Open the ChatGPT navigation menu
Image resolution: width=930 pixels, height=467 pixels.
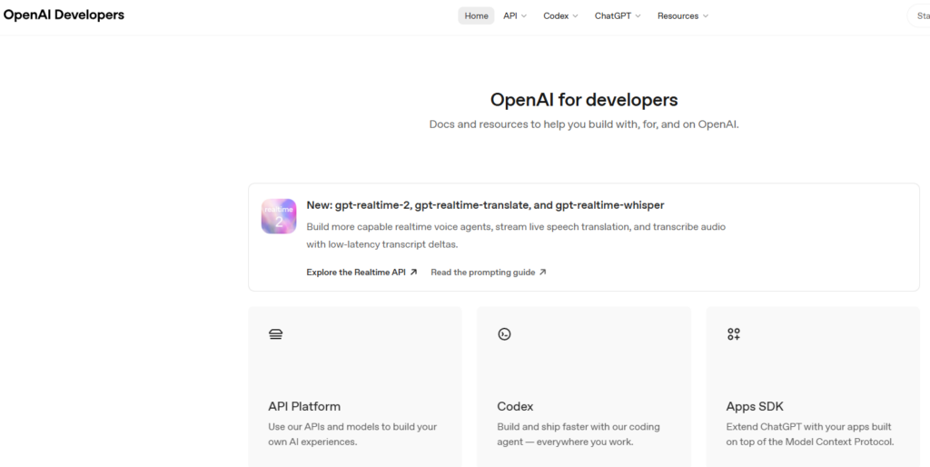tap(618, 16)
